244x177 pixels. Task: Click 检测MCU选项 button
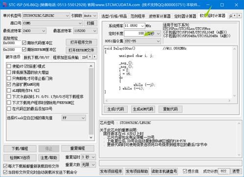(20, 157)
